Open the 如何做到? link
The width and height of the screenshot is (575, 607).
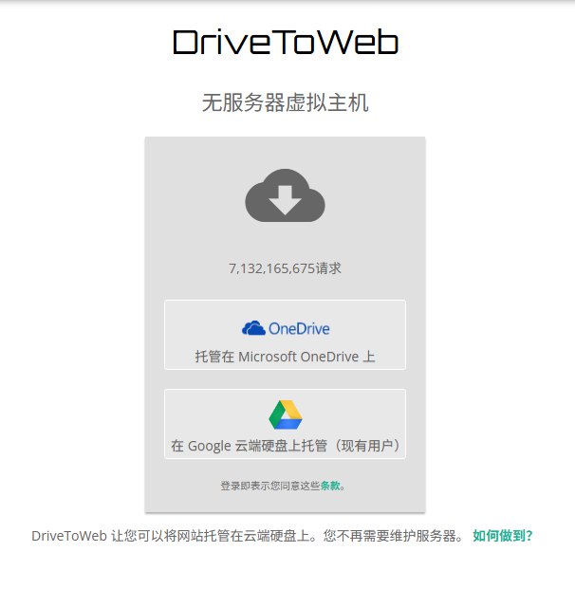pyautogui.click(x=503, y=536)
